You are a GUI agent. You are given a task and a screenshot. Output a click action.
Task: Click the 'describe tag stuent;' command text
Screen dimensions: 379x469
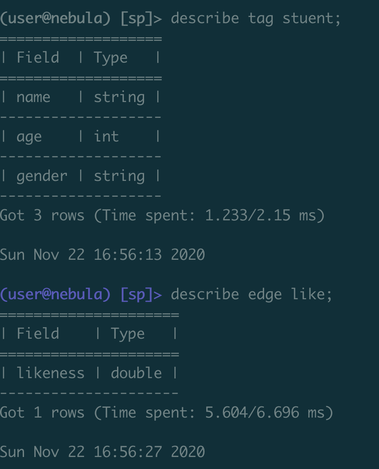click(256, 18)
